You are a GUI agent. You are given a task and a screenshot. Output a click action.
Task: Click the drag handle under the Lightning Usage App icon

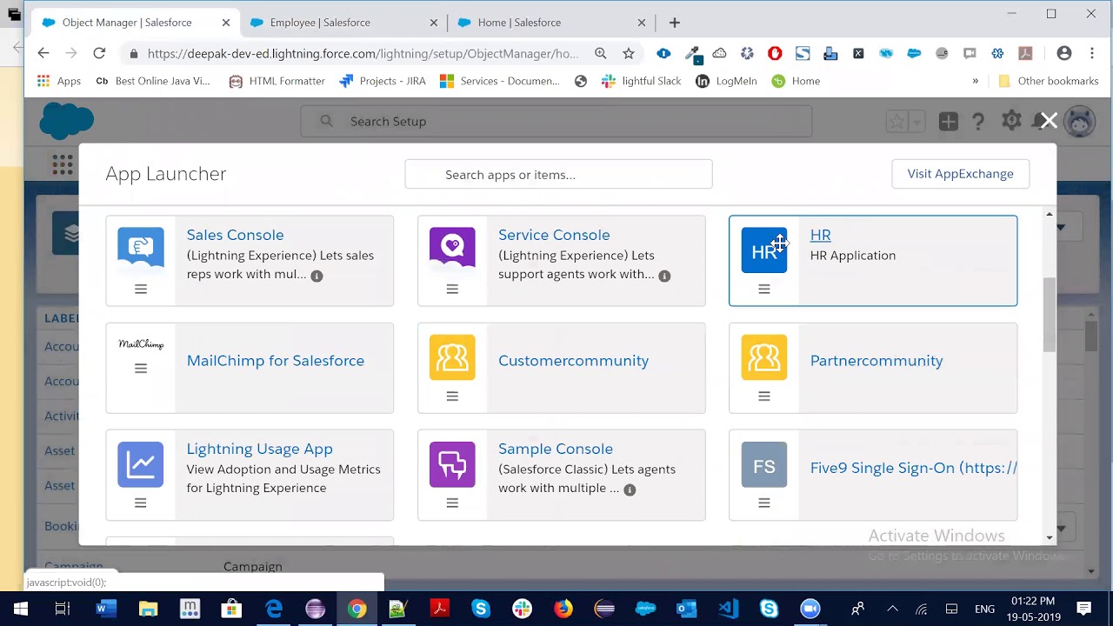[x=141, y=503]
